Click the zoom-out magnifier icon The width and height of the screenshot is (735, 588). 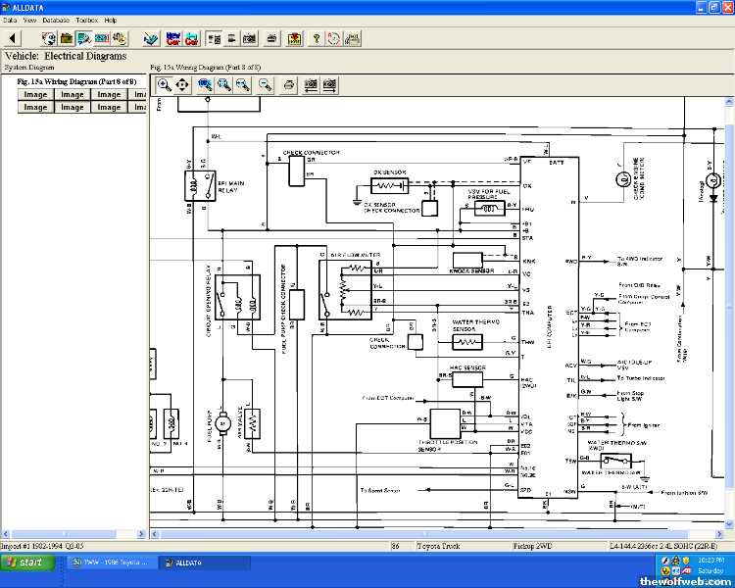point(266,85)
